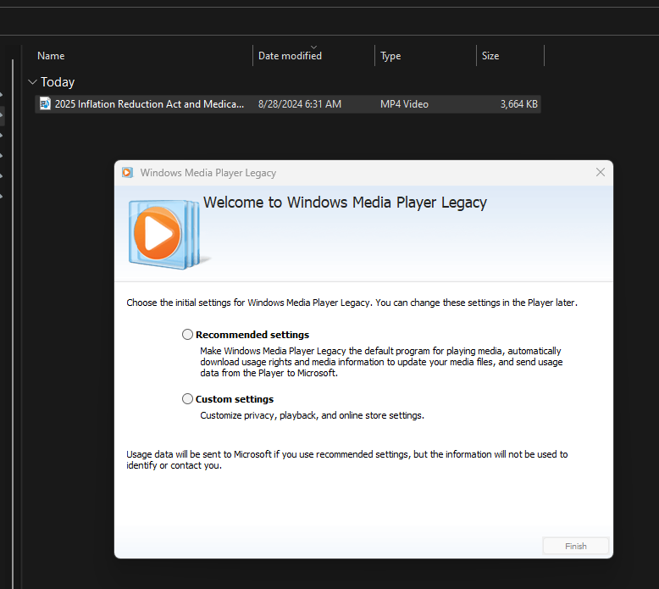Click the 3,664 KB size cell
Screen dimensions: 659x589
point(519,104)
